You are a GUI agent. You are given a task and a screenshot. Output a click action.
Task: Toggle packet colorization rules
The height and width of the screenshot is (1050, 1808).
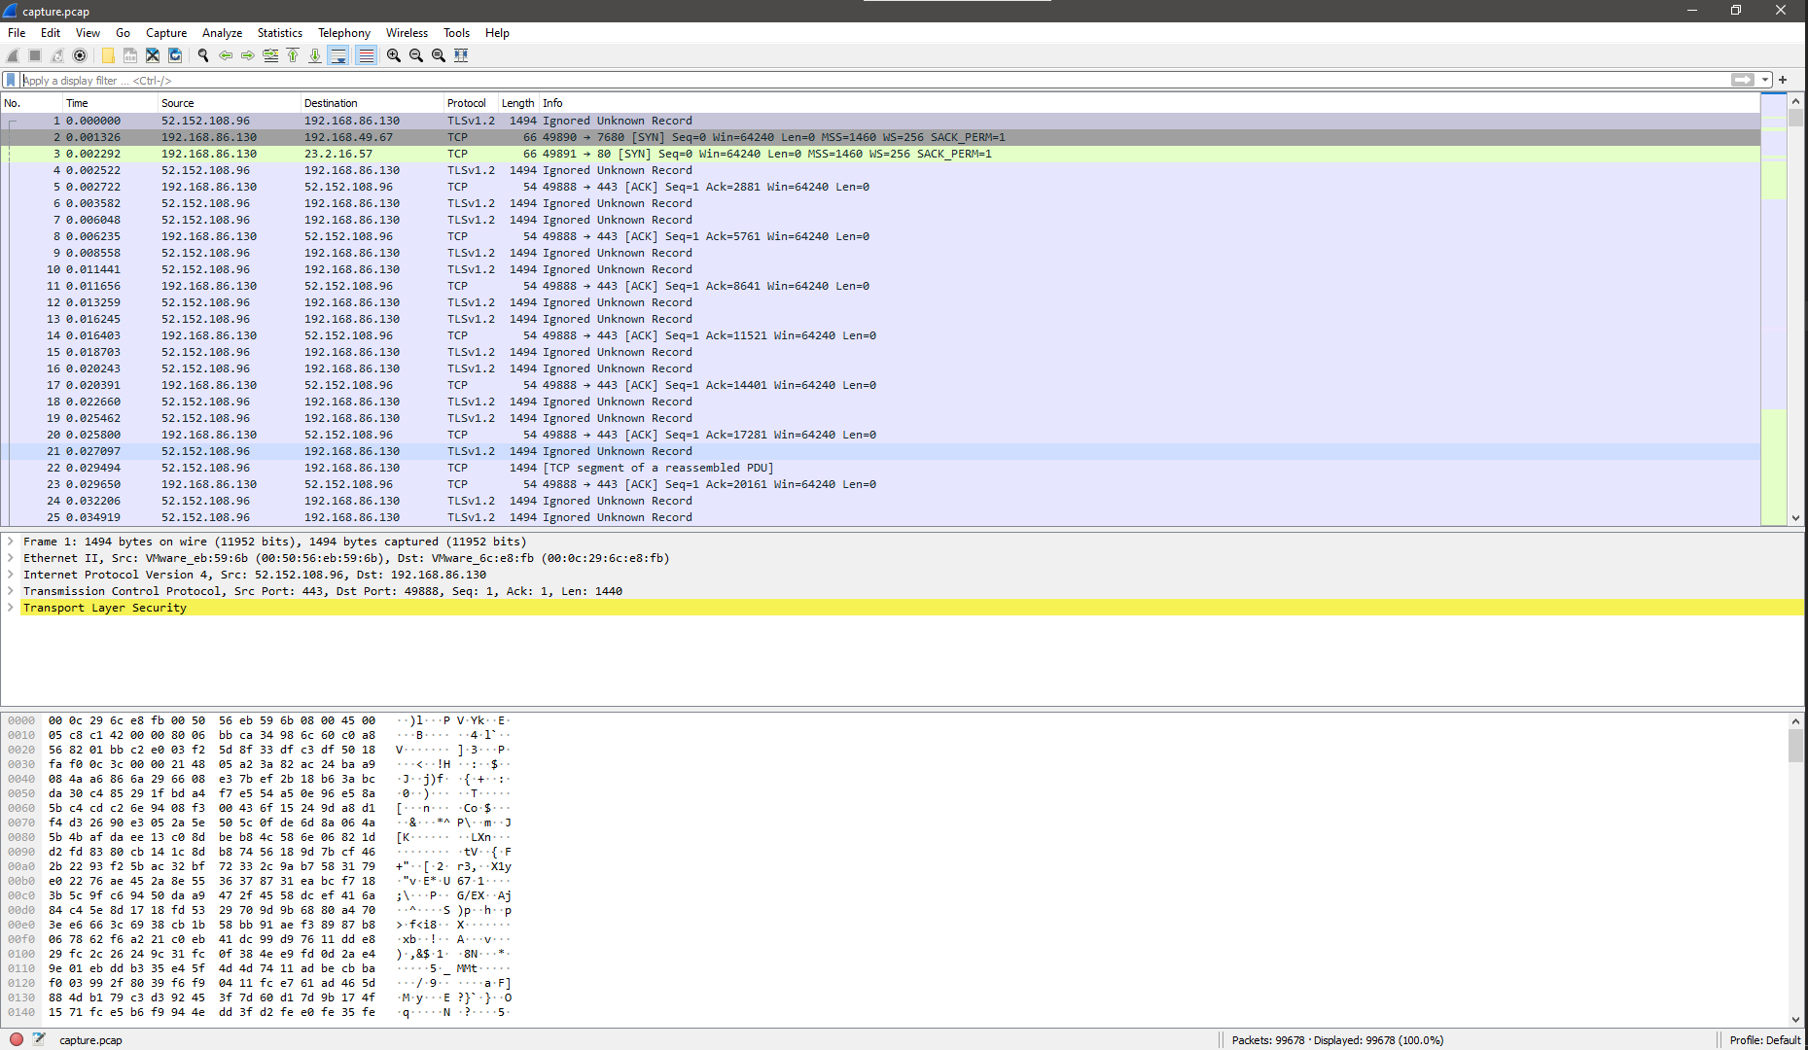pyautogui.click(x=366, y=55)
